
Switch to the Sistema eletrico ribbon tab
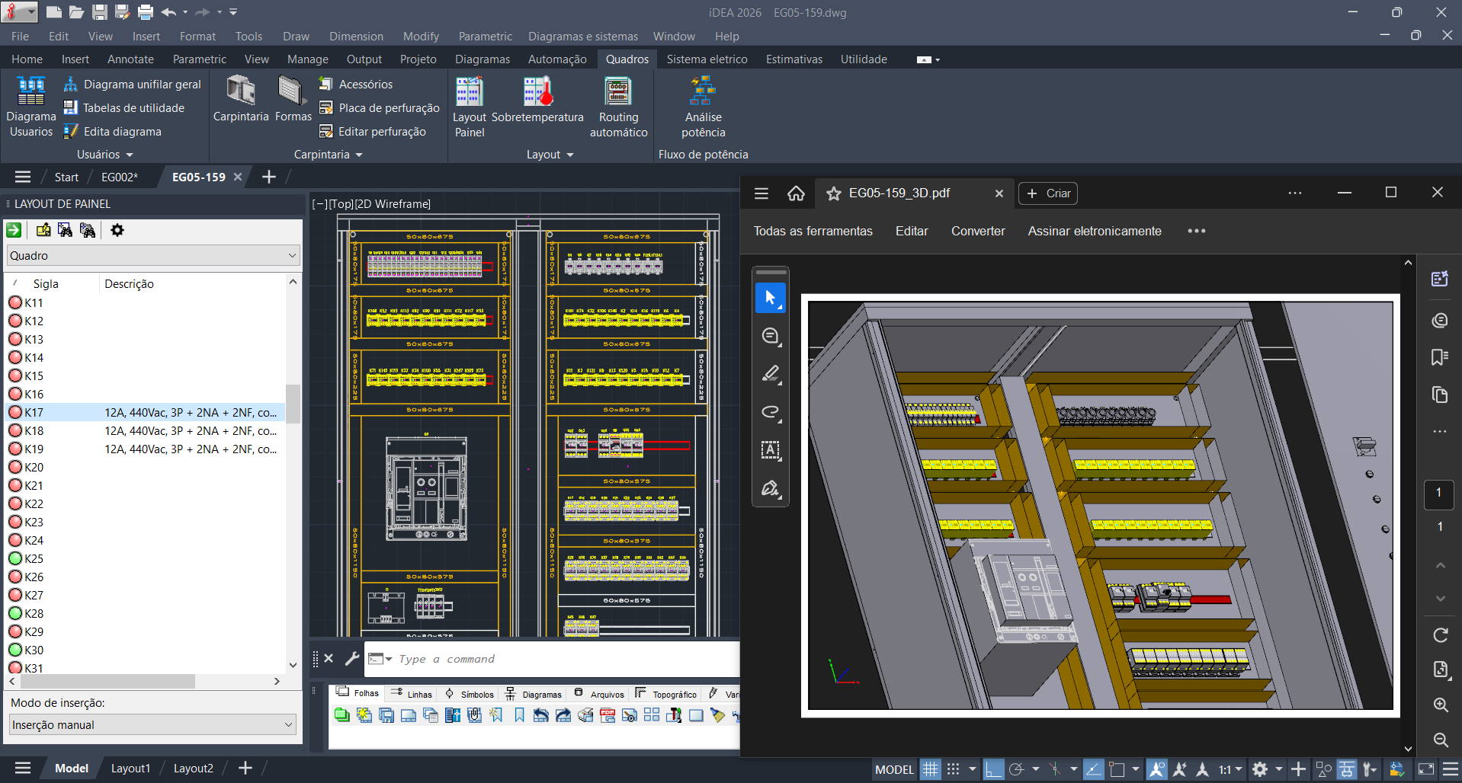pos(707,59)
